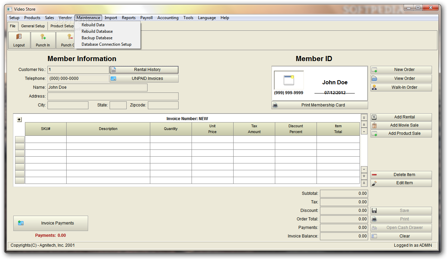The height and width of the screenshot is (260, 448).
Task: Click the Walk-In Order person icon
Action: [x=374, y=87]
